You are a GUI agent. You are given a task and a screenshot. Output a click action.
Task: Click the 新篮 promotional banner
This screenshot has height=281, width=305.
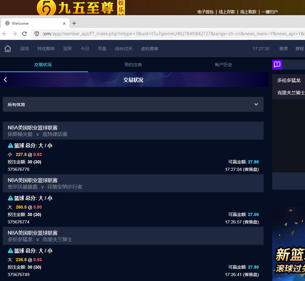point(289,244)
